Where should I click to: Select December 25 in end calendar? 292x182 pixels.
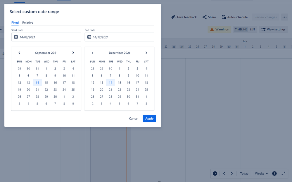click(146, 89)
